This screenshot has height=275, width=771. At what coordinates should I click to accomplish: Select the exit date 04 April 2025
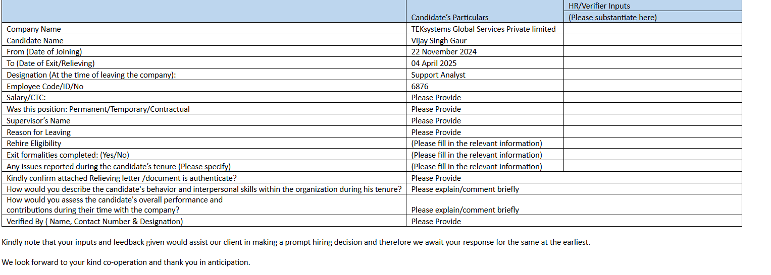[x=434, y=63]
